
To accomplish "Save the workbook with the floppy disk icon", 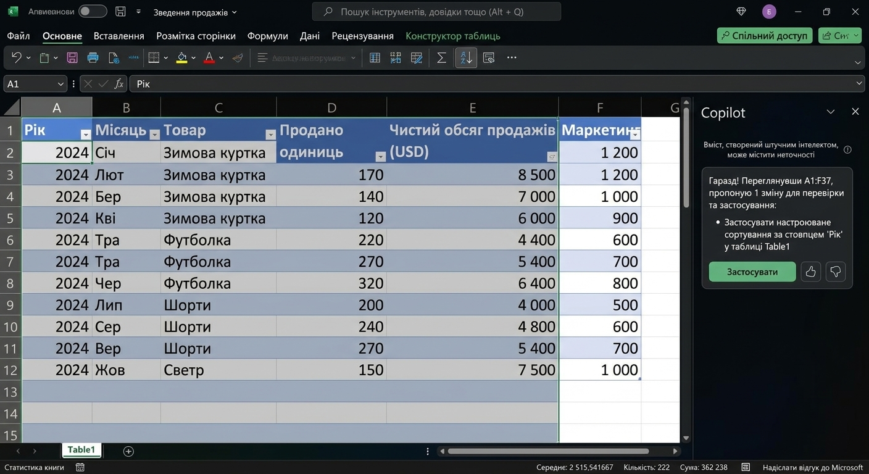I will 72,57.
